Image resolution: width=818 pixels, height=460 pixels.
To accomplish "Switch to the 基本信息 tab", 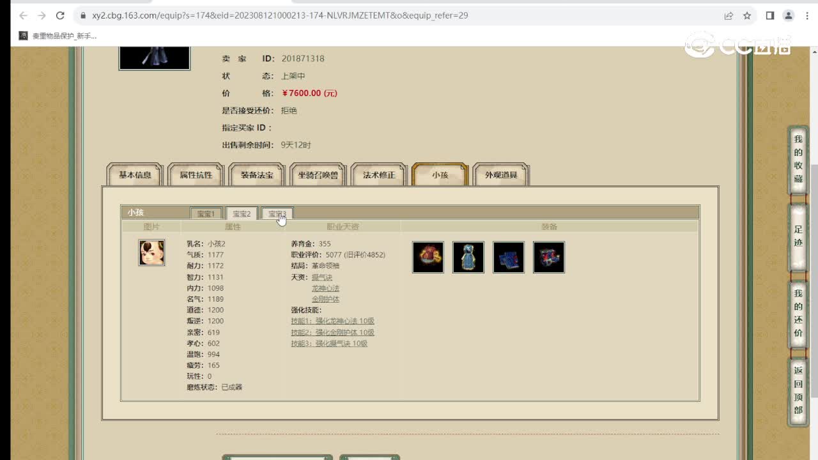I will coord(135,174).
